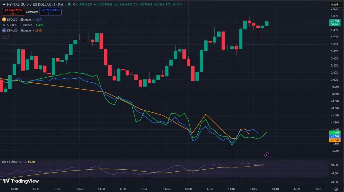This screenshot has width=344, height=192.
Task: Open the time axis settings gear icon
Action: 336,189
